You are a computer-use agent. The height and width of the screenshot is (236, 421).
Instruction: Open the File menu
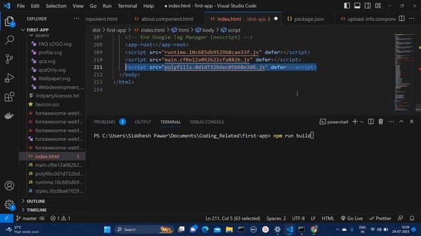(x=20, y=6)
